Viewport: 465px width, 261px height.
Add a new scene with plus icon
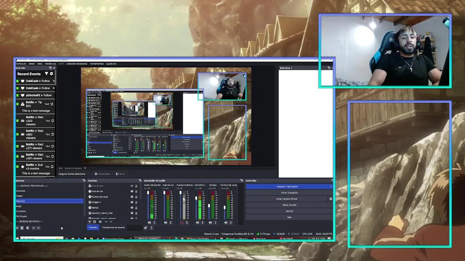[17, 228]
